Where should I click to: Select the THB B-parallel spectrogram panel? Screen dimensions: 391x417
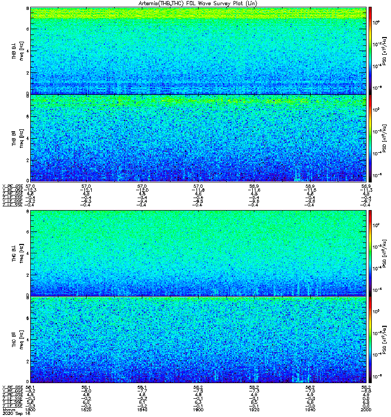click(x=199, y=138)
